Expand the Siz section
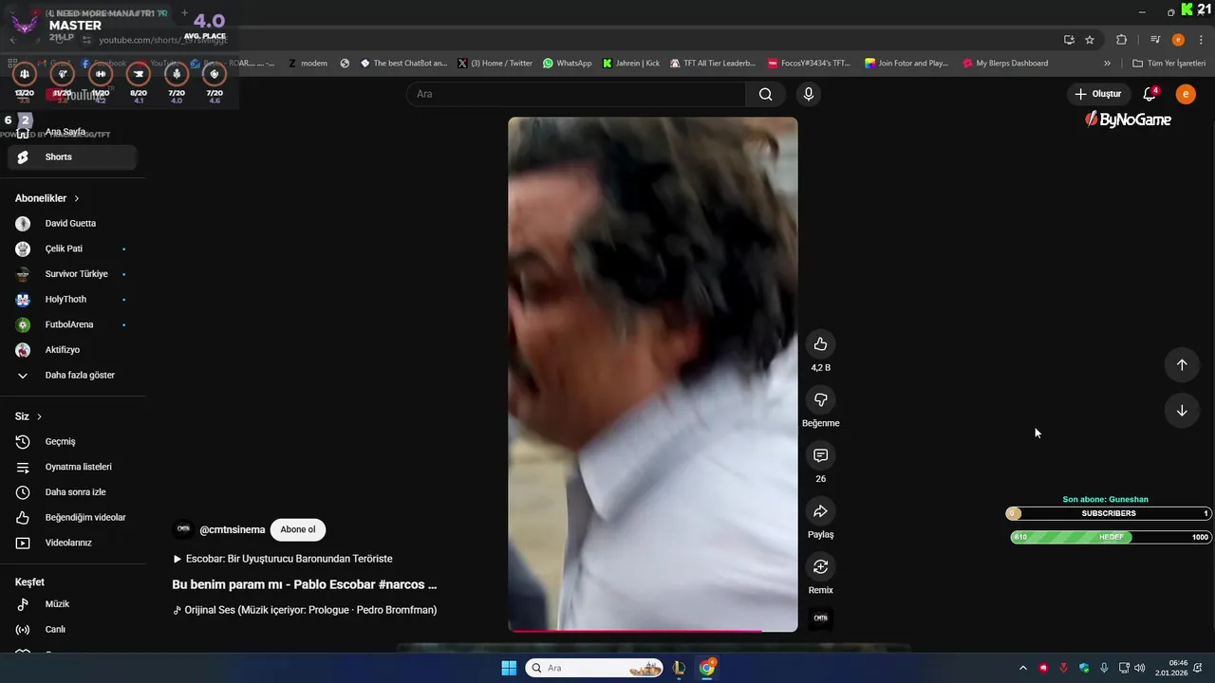1215x683 pixels. [28, 416]
